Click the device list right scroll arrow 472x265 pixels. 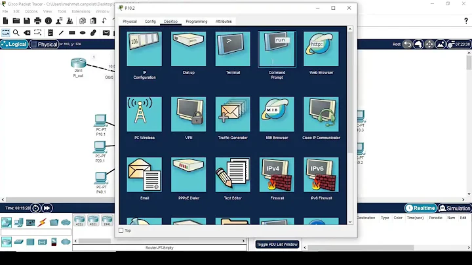click(x=243, y=241)
